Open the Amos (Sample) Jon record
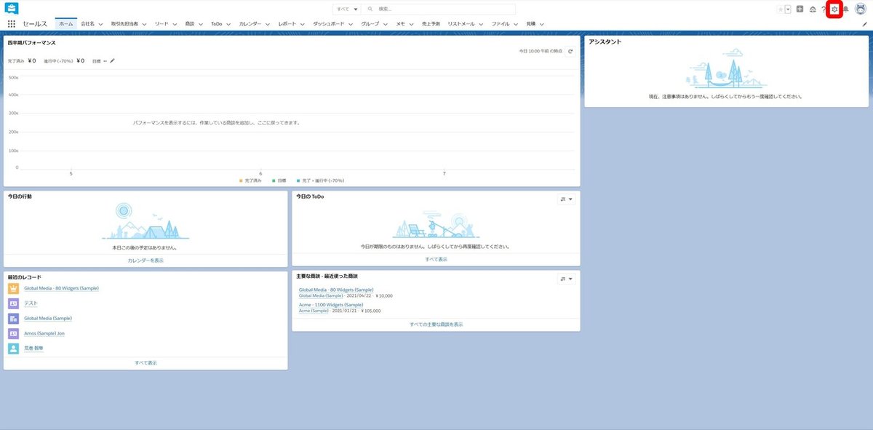The height and width of the screenshot is (430, 873). point(44,333)
